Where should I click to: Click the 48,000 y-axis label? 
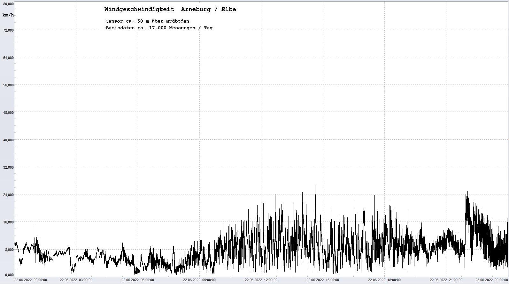click(8, 113)
